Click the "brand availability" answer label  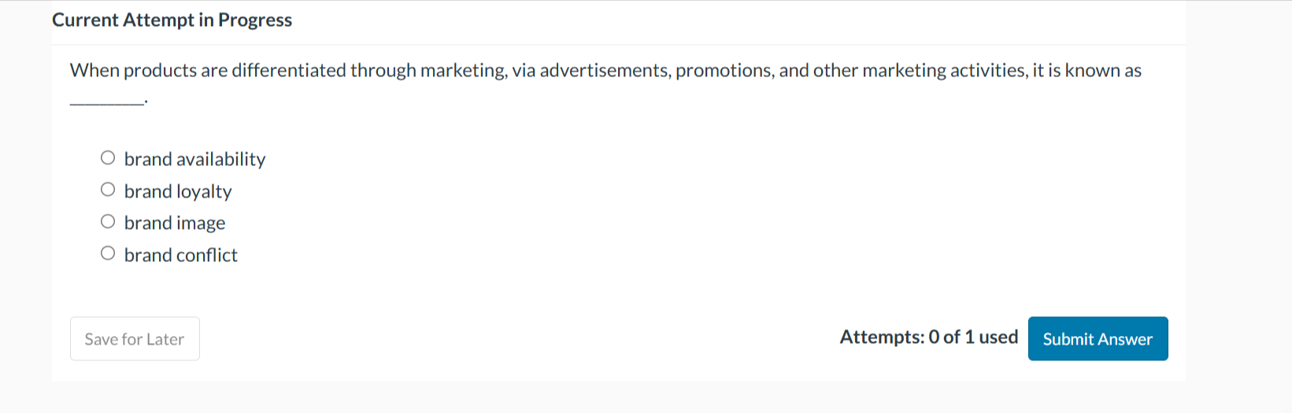194,159
